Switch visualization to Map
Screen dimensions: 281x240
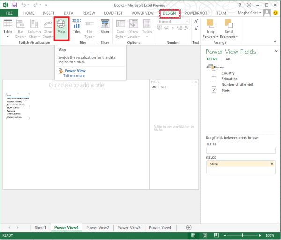(61, 29)
